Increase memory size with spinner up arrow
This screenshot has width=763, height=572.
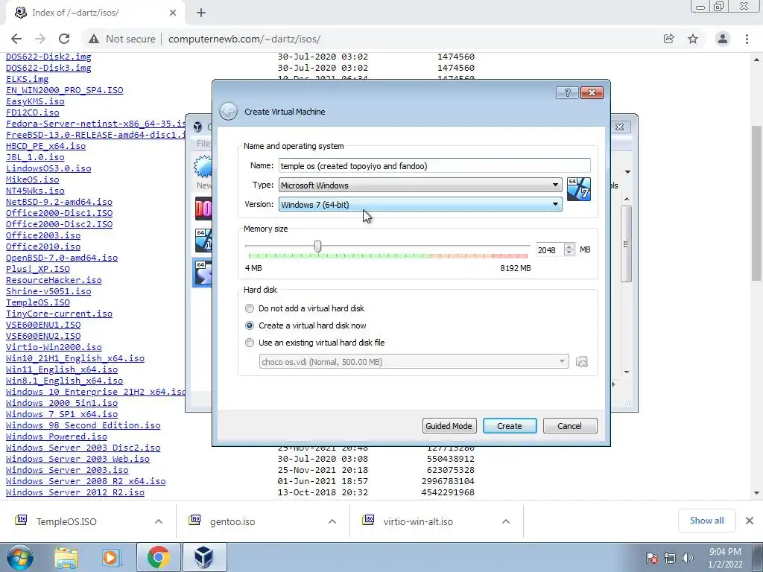(569, 247)
